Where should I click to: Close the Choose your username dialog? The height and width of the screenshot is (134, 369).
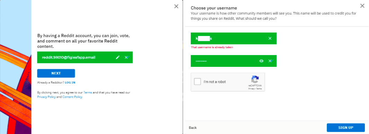pyautogui.click(x=362, y=6)
